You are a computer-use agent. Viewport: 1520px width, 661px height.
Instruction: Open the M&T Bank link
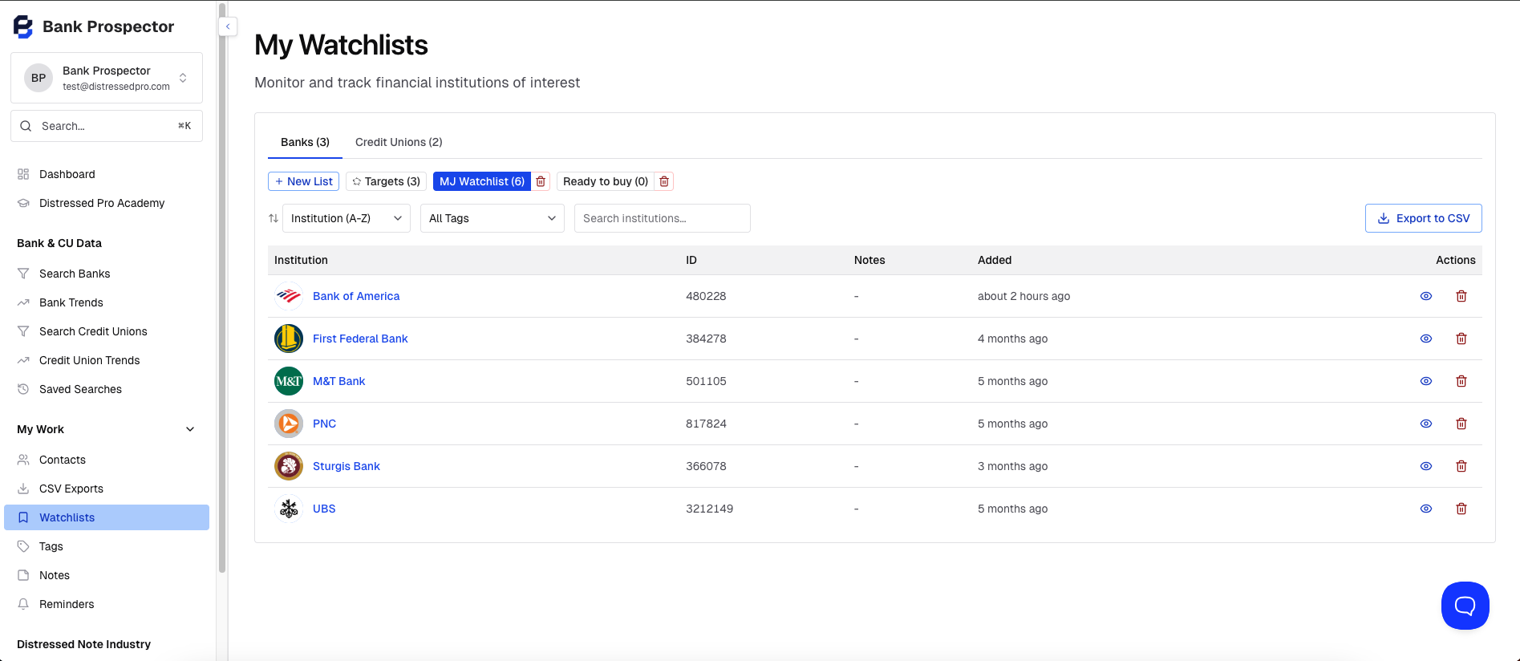pyautogui.click(x=338, y=381)
